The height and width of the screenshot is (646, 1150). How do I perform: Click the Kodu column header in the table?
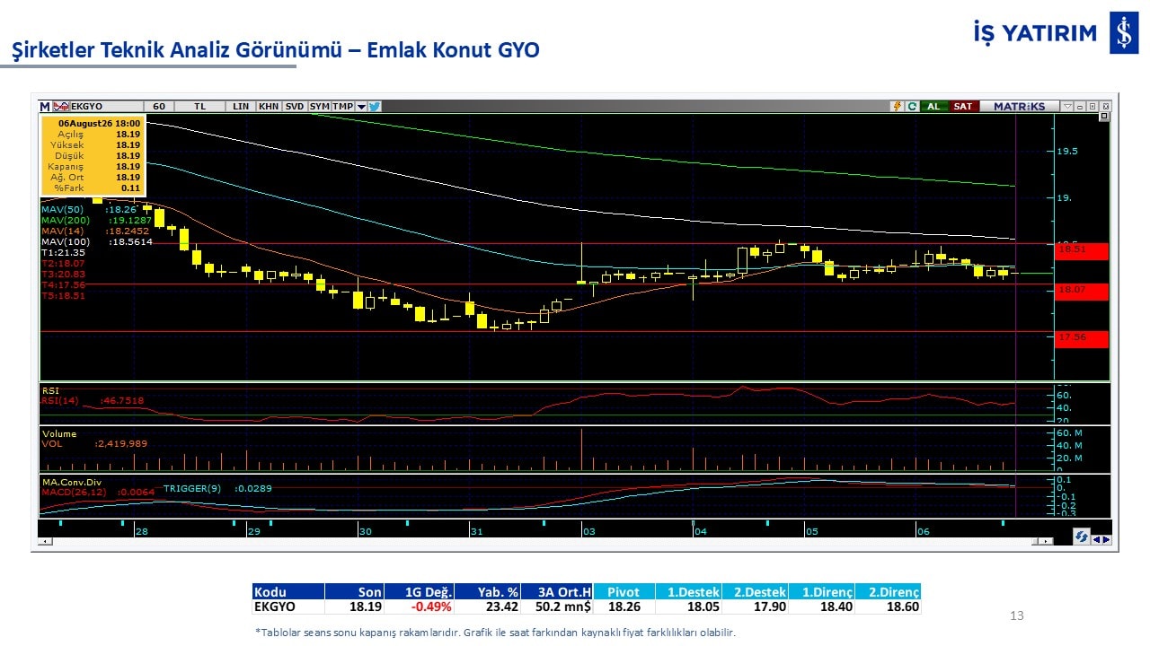pos(287,592)
